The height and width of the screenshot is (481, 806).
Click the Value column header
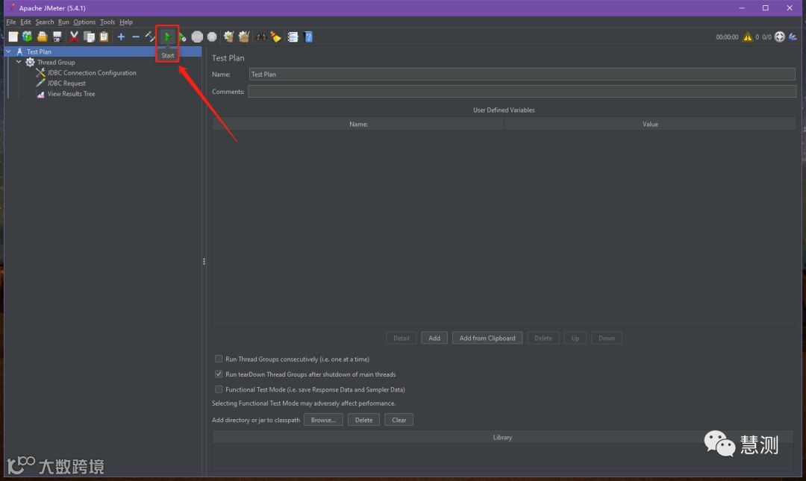650,124
